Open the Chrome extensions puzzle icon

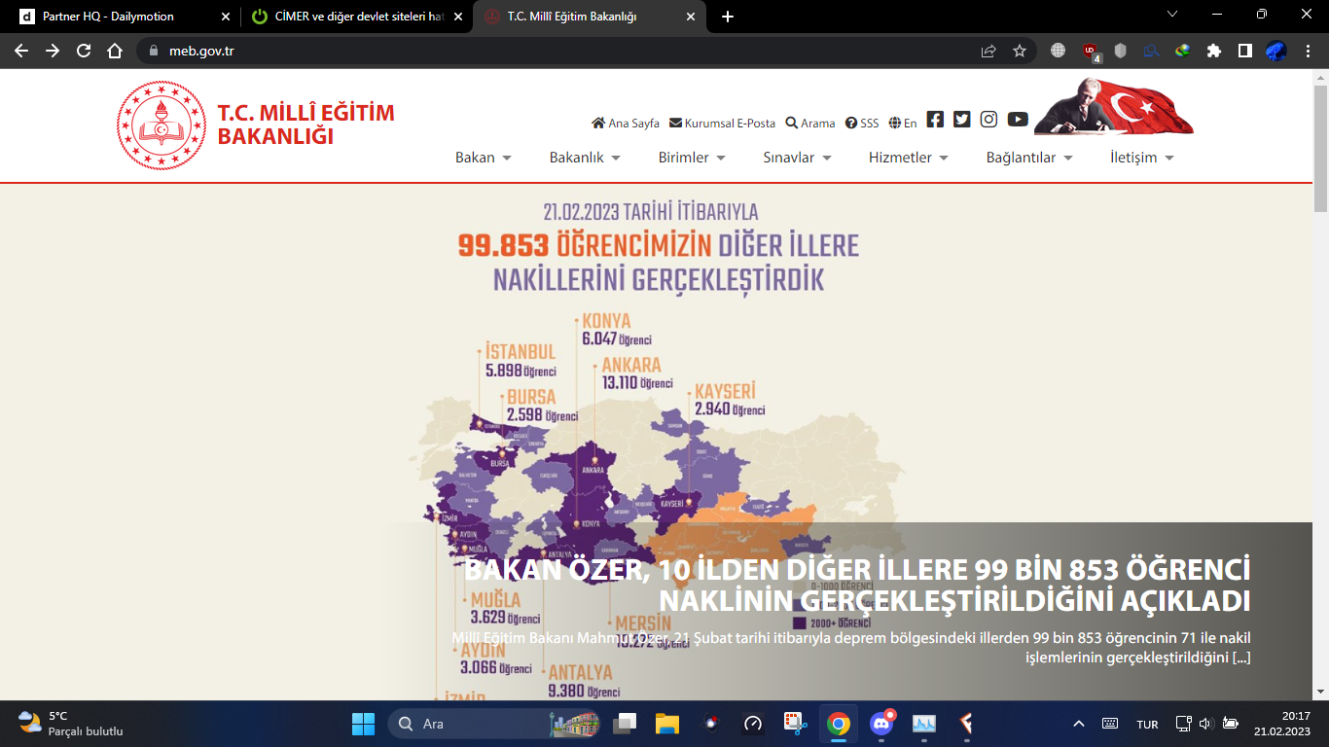tap(1214, 51)
